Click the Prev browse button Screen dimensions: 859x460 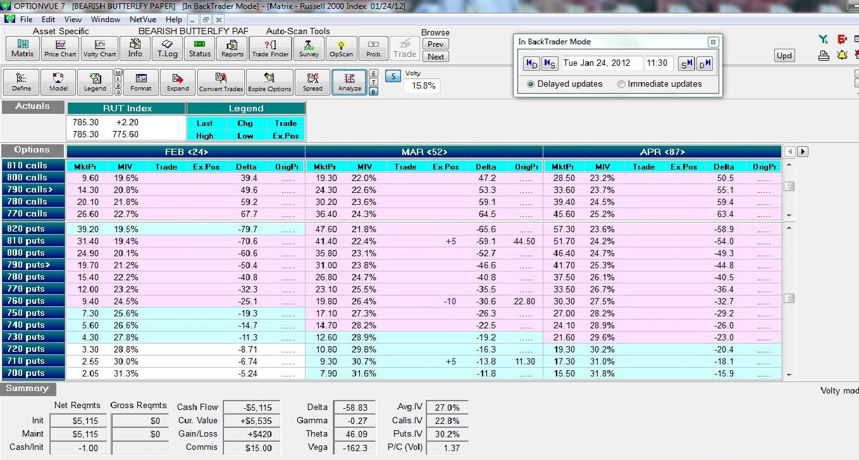[x=435, y=44]
